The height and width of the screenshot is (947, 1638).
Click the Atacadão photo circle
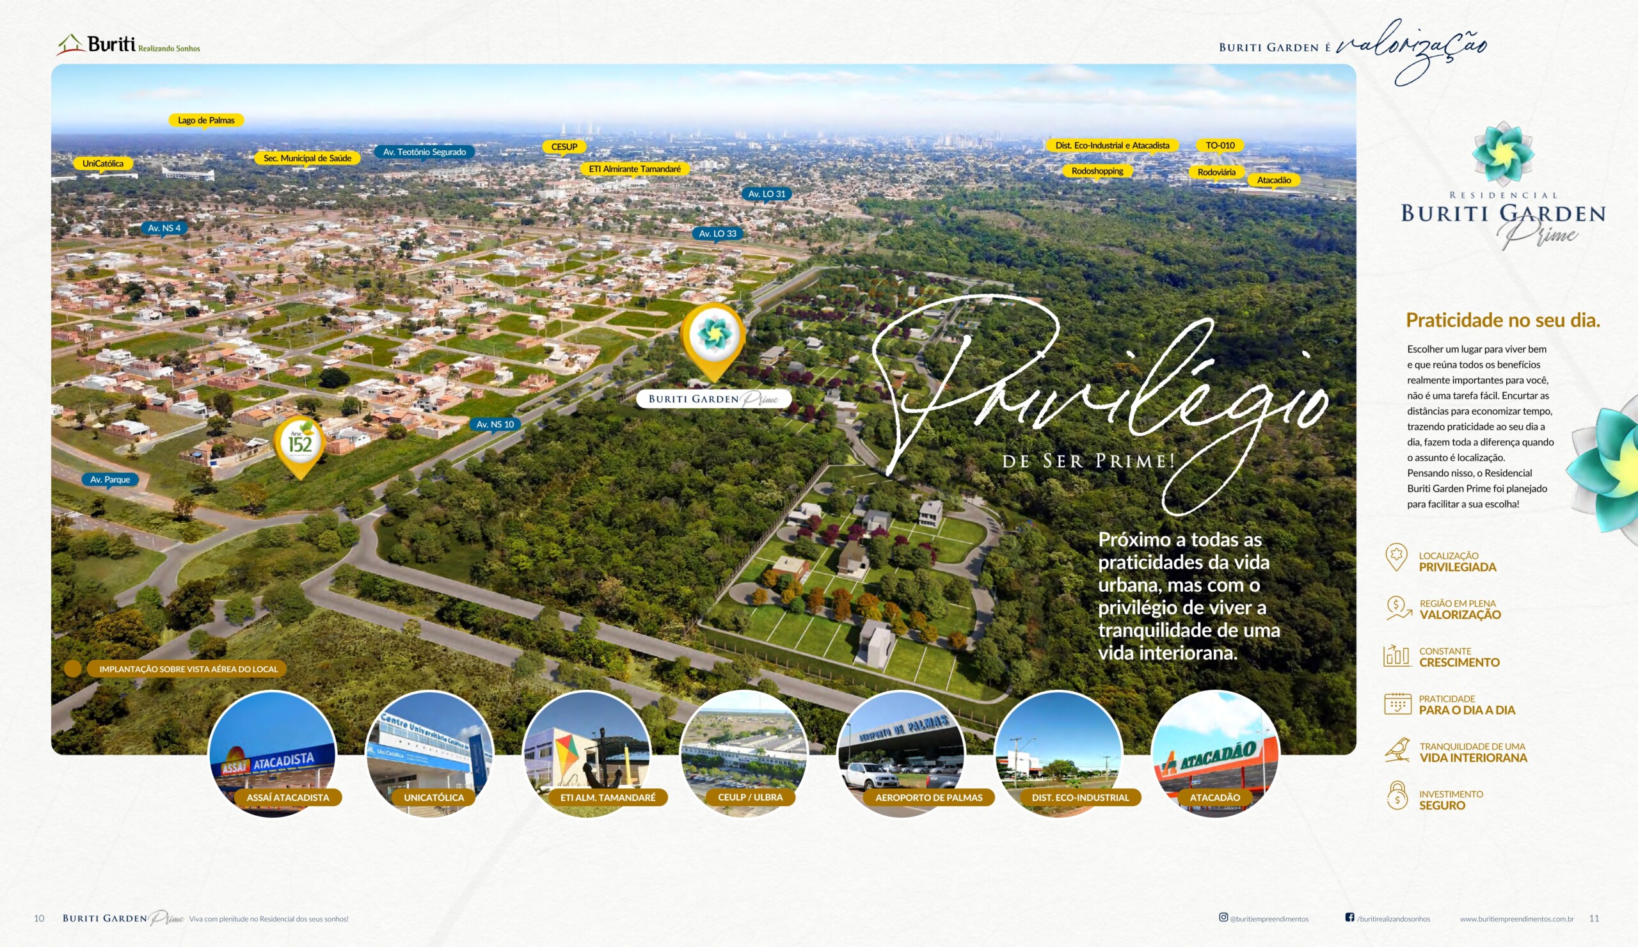pos(1216,753)
